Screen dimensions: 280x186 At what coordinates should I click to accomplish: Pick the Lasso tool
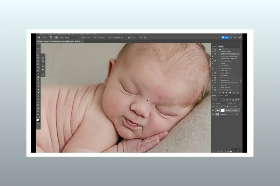[38, 54]
